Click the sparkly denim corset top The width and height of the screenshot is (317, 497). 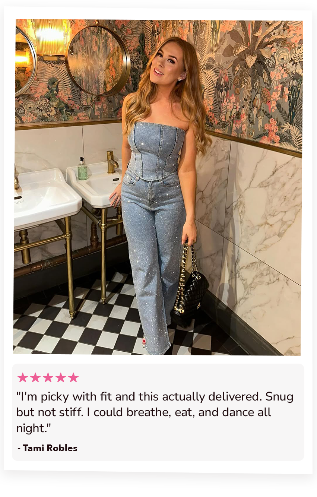156,151
